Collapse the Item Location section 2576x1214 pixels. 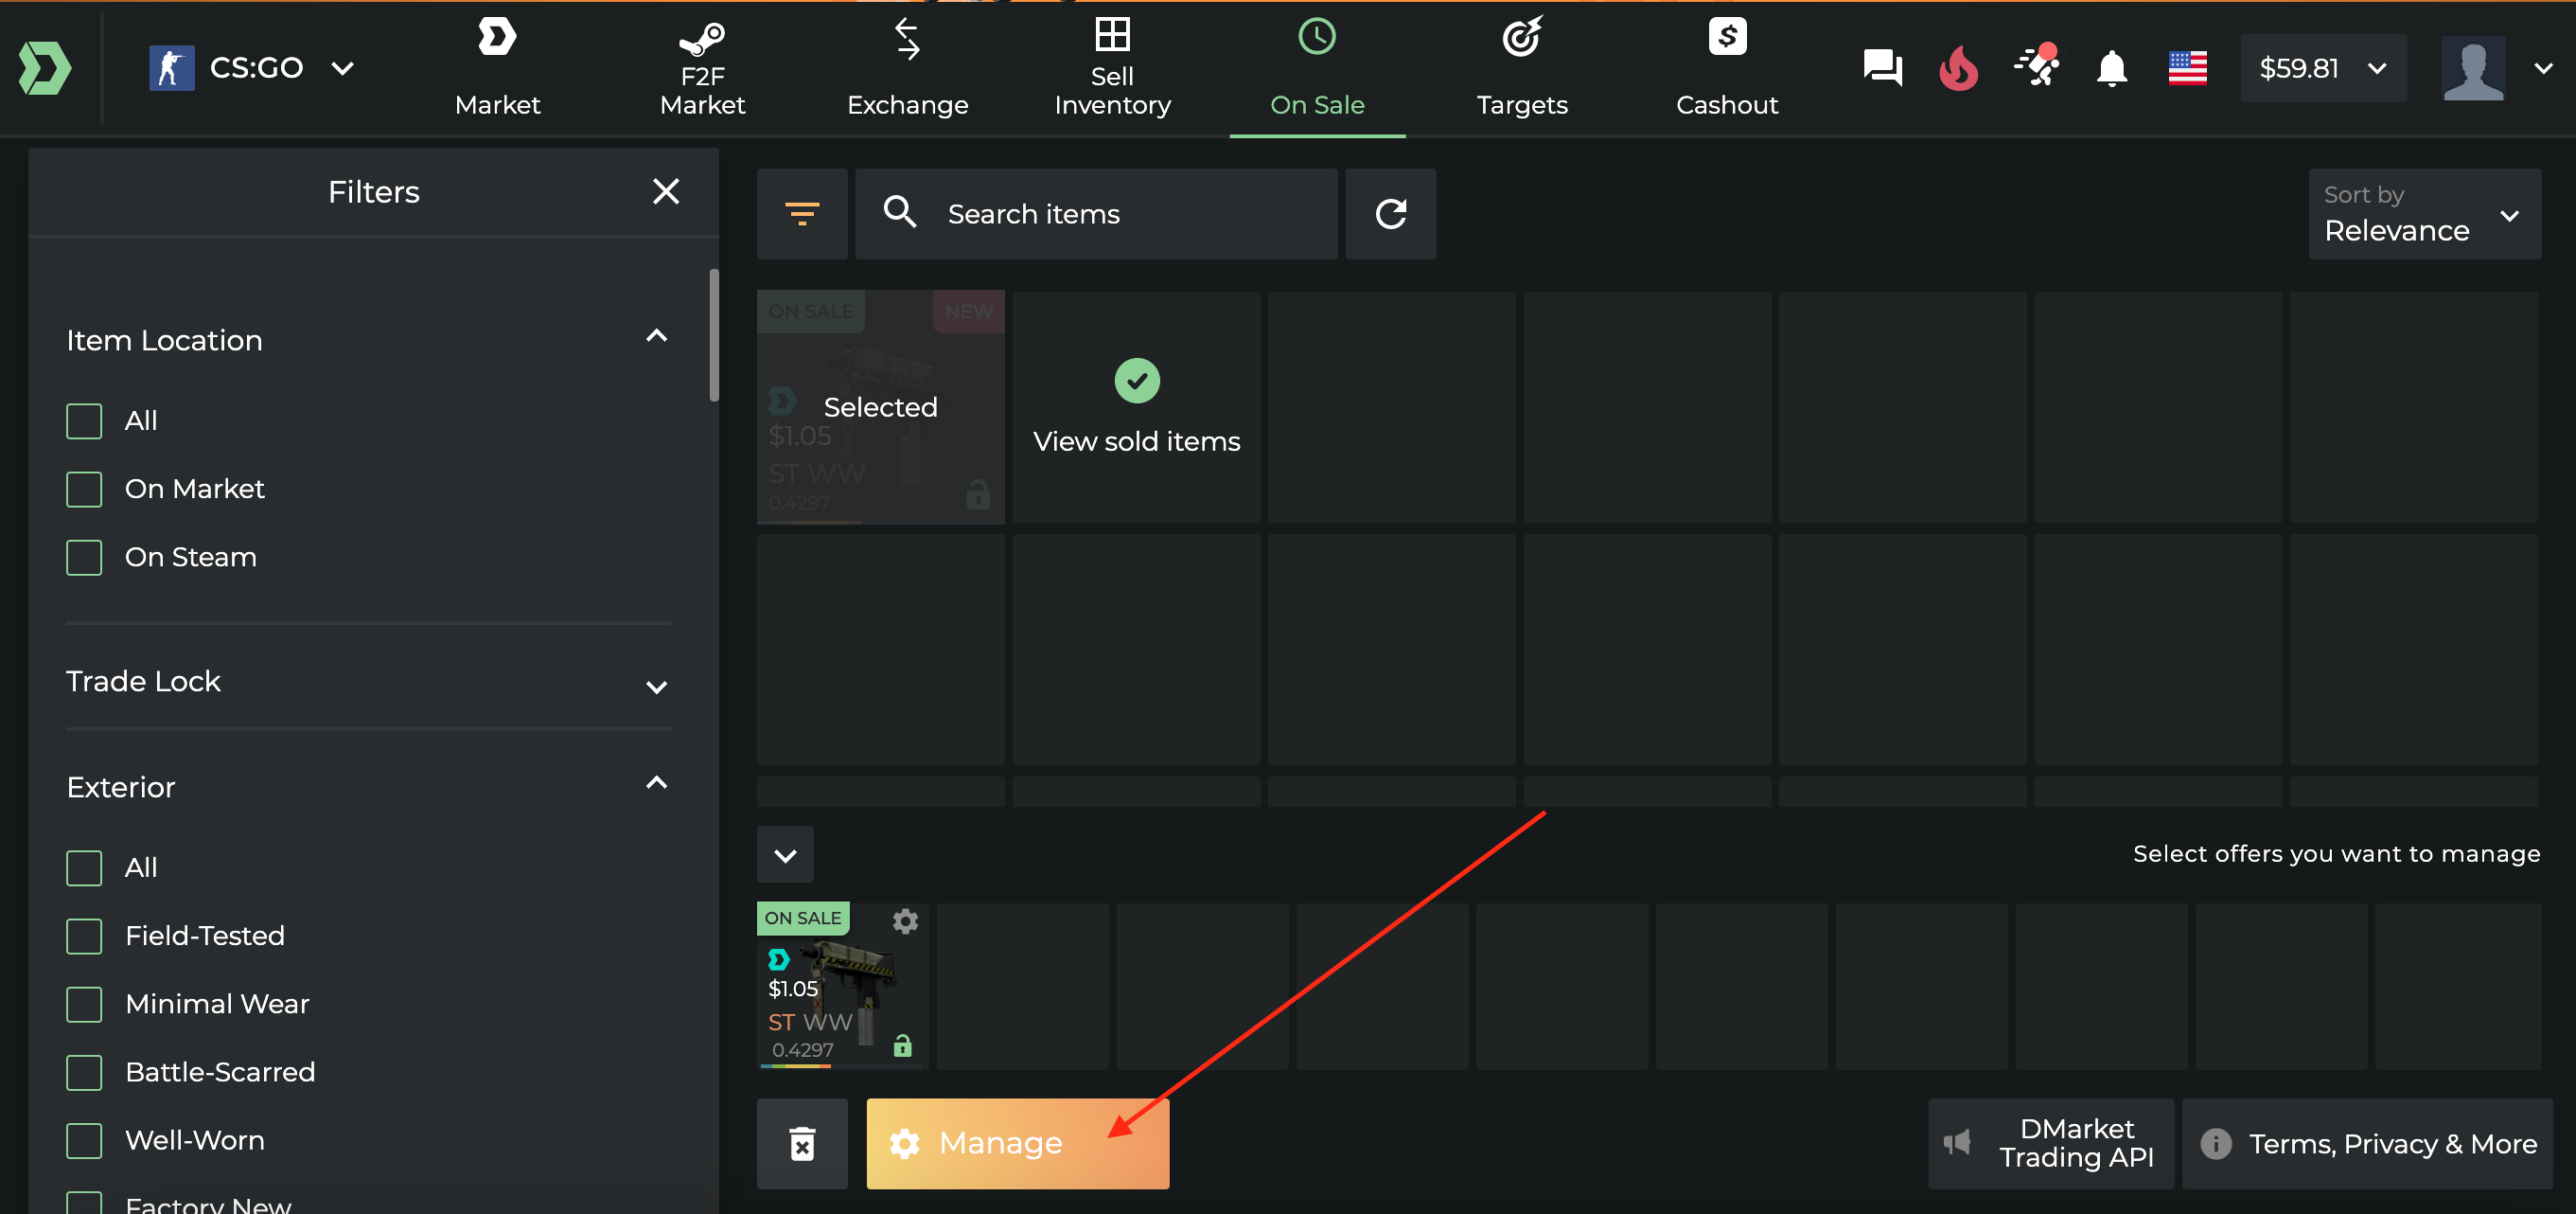point(656,336)
